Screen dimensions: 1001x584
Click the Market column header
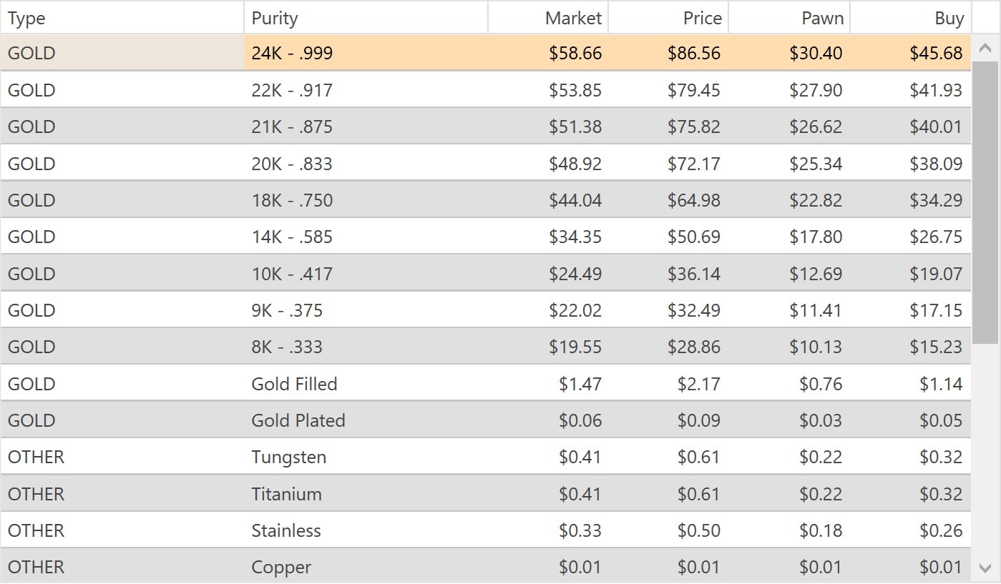[549, 18]
